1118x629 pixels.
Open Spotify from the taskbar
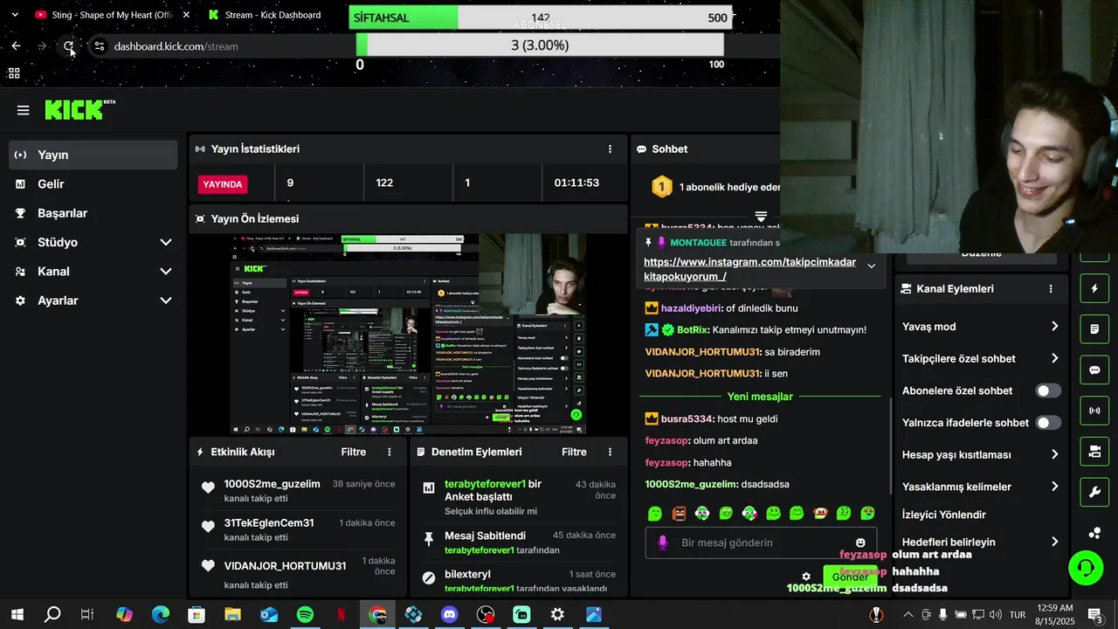click(305, 615)
